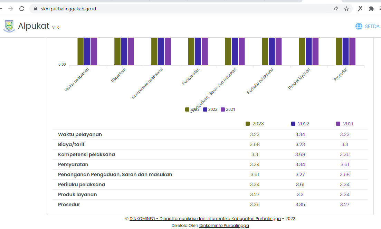Click the globe icon next to SETDA

(x=359, y=26)
